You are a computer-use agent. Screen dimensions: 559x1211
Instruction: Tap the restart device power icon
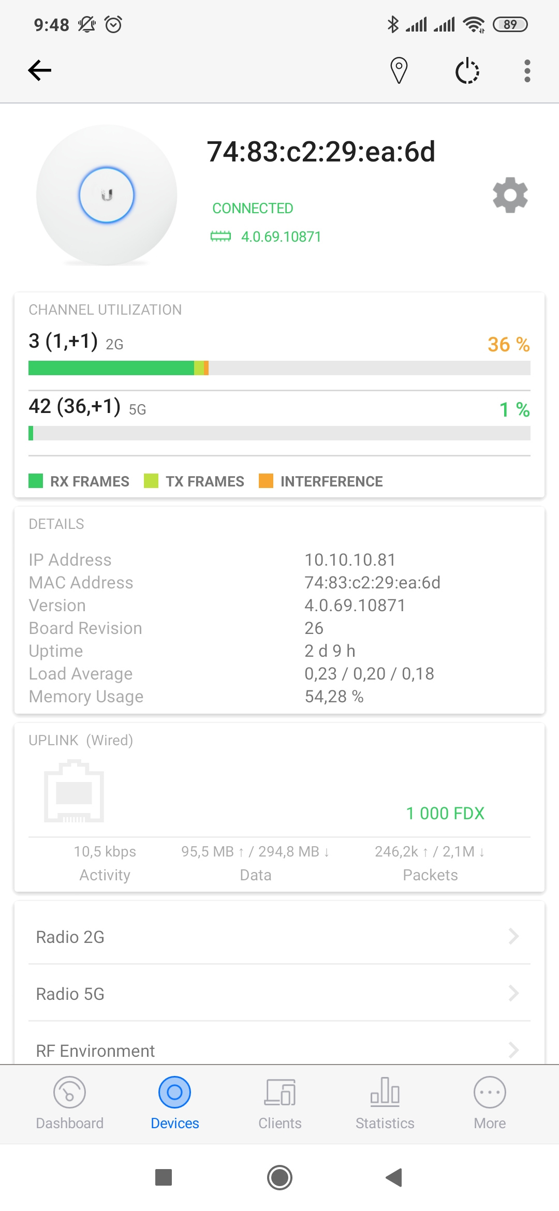pos(467,70)
